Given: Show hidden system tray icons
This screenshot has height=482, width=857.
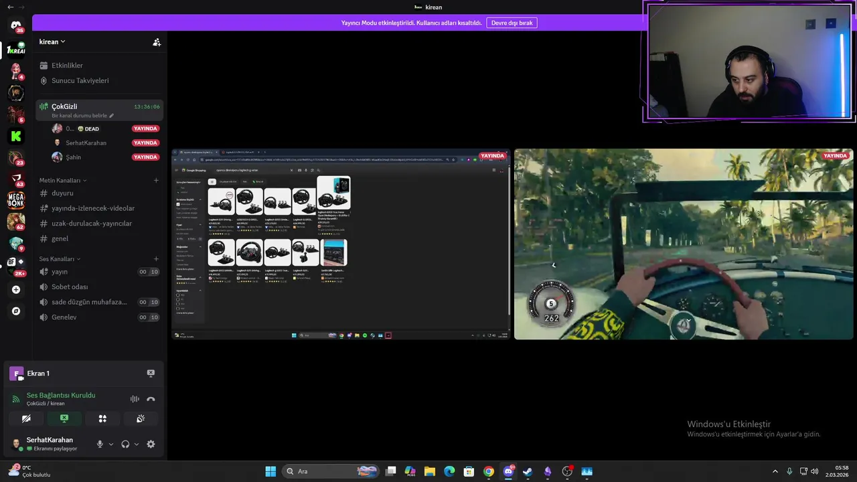Looking at the screenshot, I should pyautogui.click(x=775, y=471).
